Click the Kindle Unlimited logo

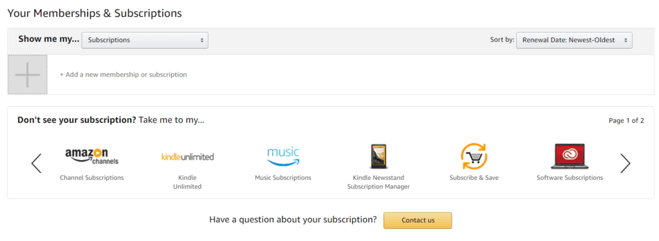tap(187, 157)
